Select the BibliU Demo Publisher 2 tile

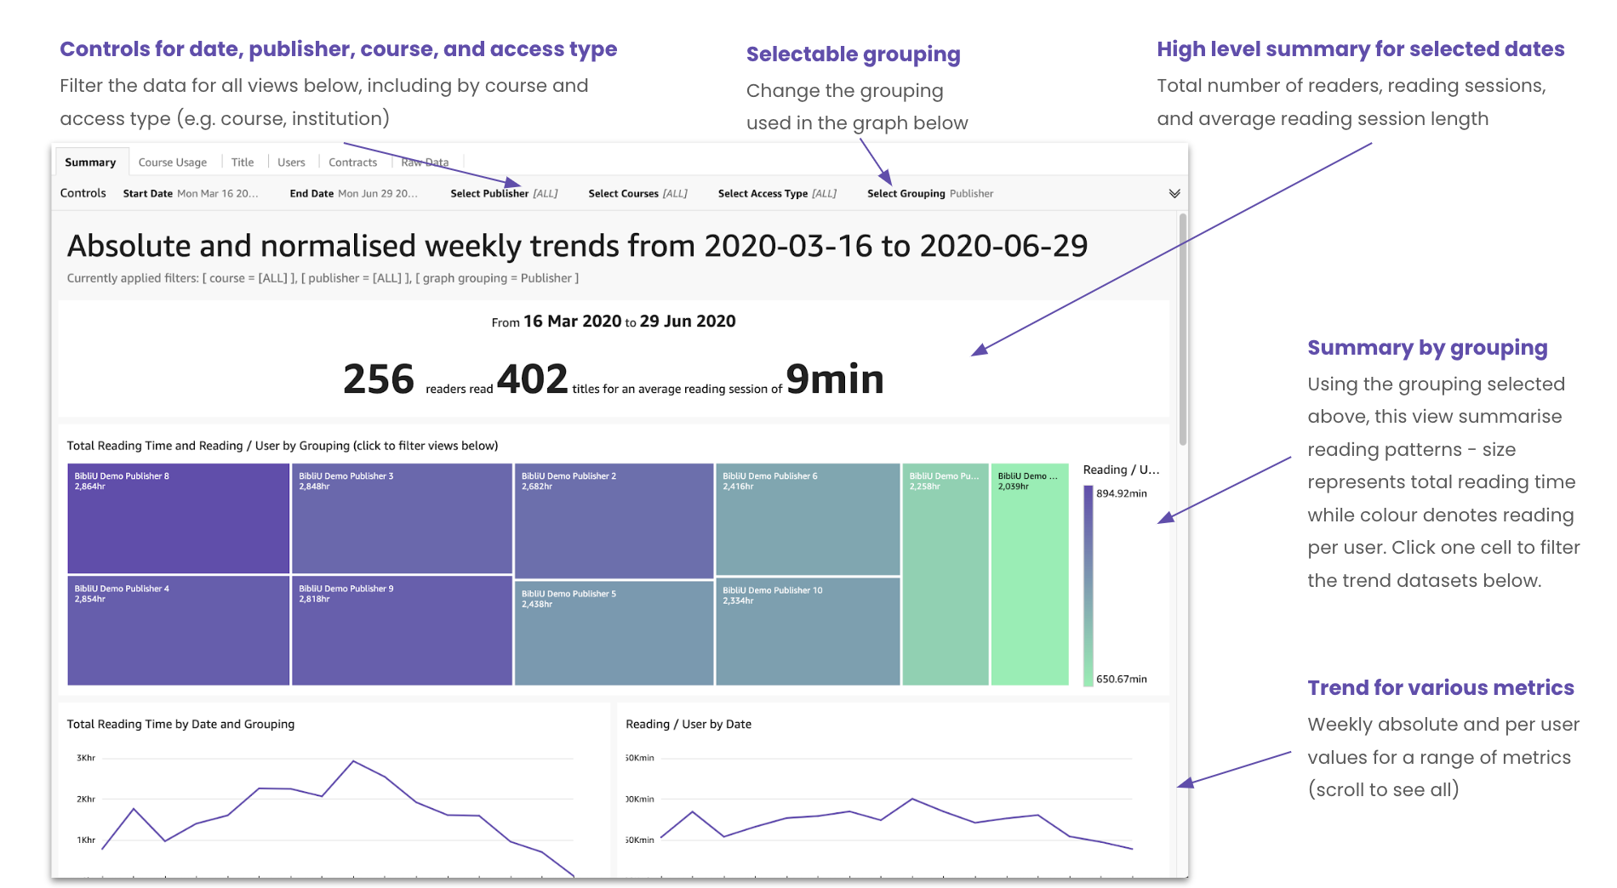[614, 521]
